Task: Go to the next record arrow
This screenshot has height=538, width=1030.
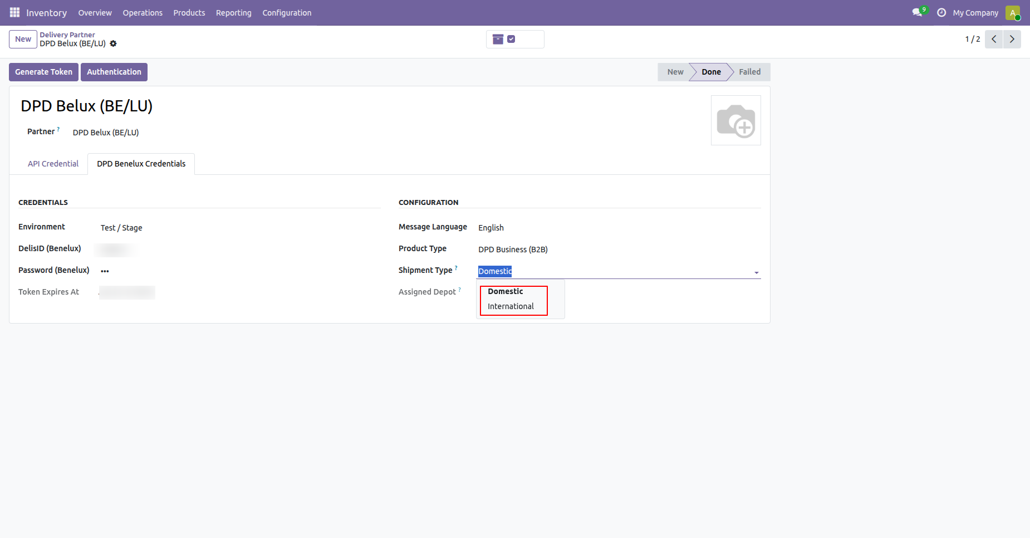Action: tap(1012, 39)
